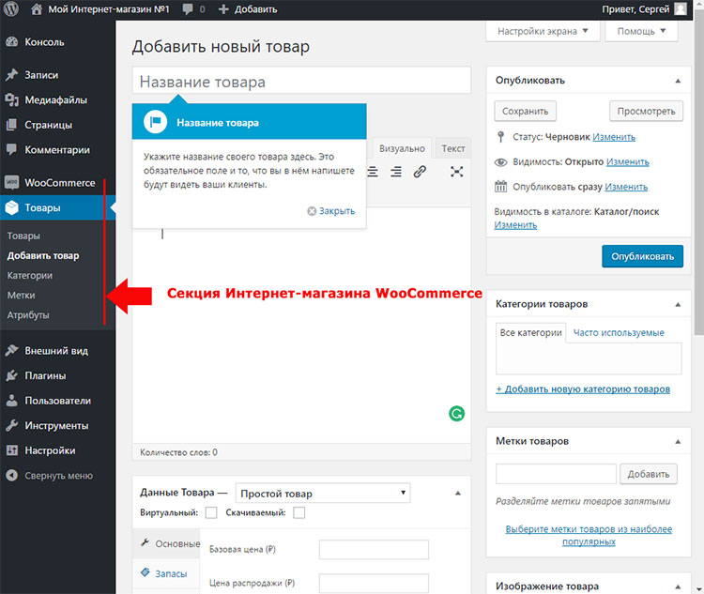Click align center toolbar icon
The height and width of the screenshot is (594, 704).
click(x=373, y=172)
